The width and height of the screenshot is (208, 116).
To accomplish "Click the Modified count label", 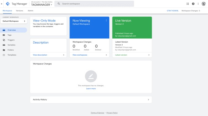I will point(76,50).
